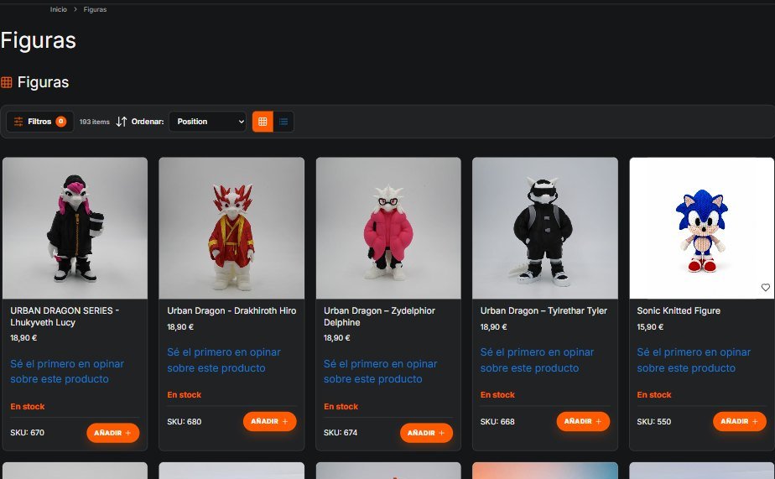Viewport: 775px width, 479px height.
Task: Click SKU: 668 text
Action: coord(497,422)
